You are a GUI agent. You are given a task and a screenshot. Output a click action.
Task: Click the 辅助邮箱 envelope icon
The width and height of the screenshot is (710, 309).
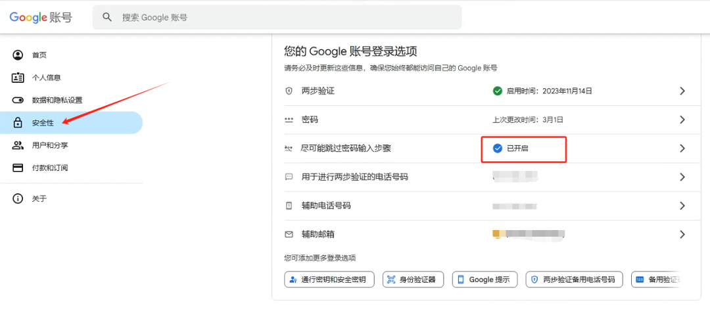coord(289,235)
